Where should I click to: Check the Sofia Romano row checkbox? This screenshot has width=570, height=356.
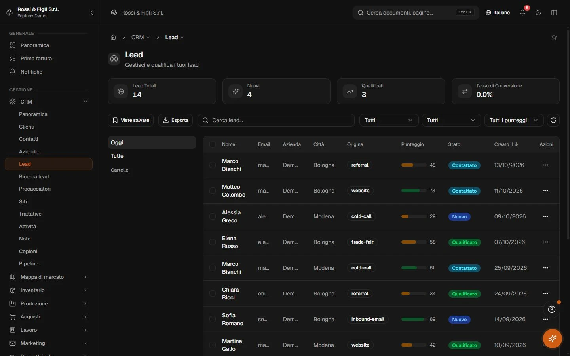[213, 319]
